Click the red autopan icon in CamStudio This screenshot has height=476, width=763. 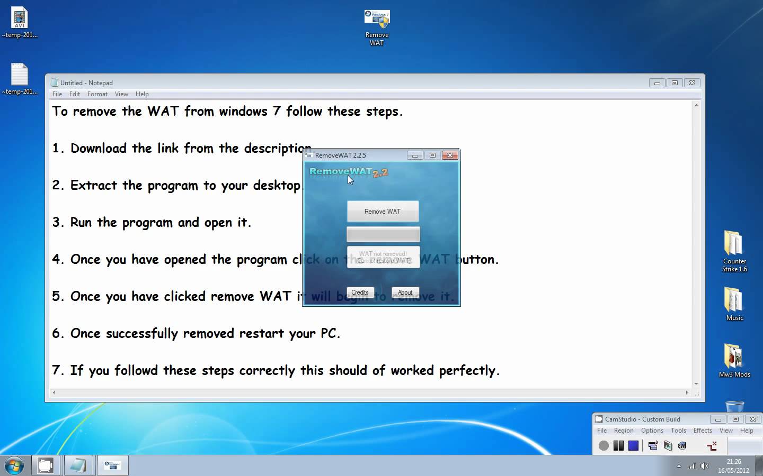[x=712, y=446]
